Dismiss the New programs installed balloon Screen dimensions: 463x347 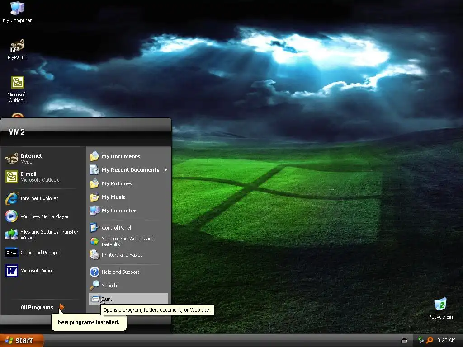89,322
